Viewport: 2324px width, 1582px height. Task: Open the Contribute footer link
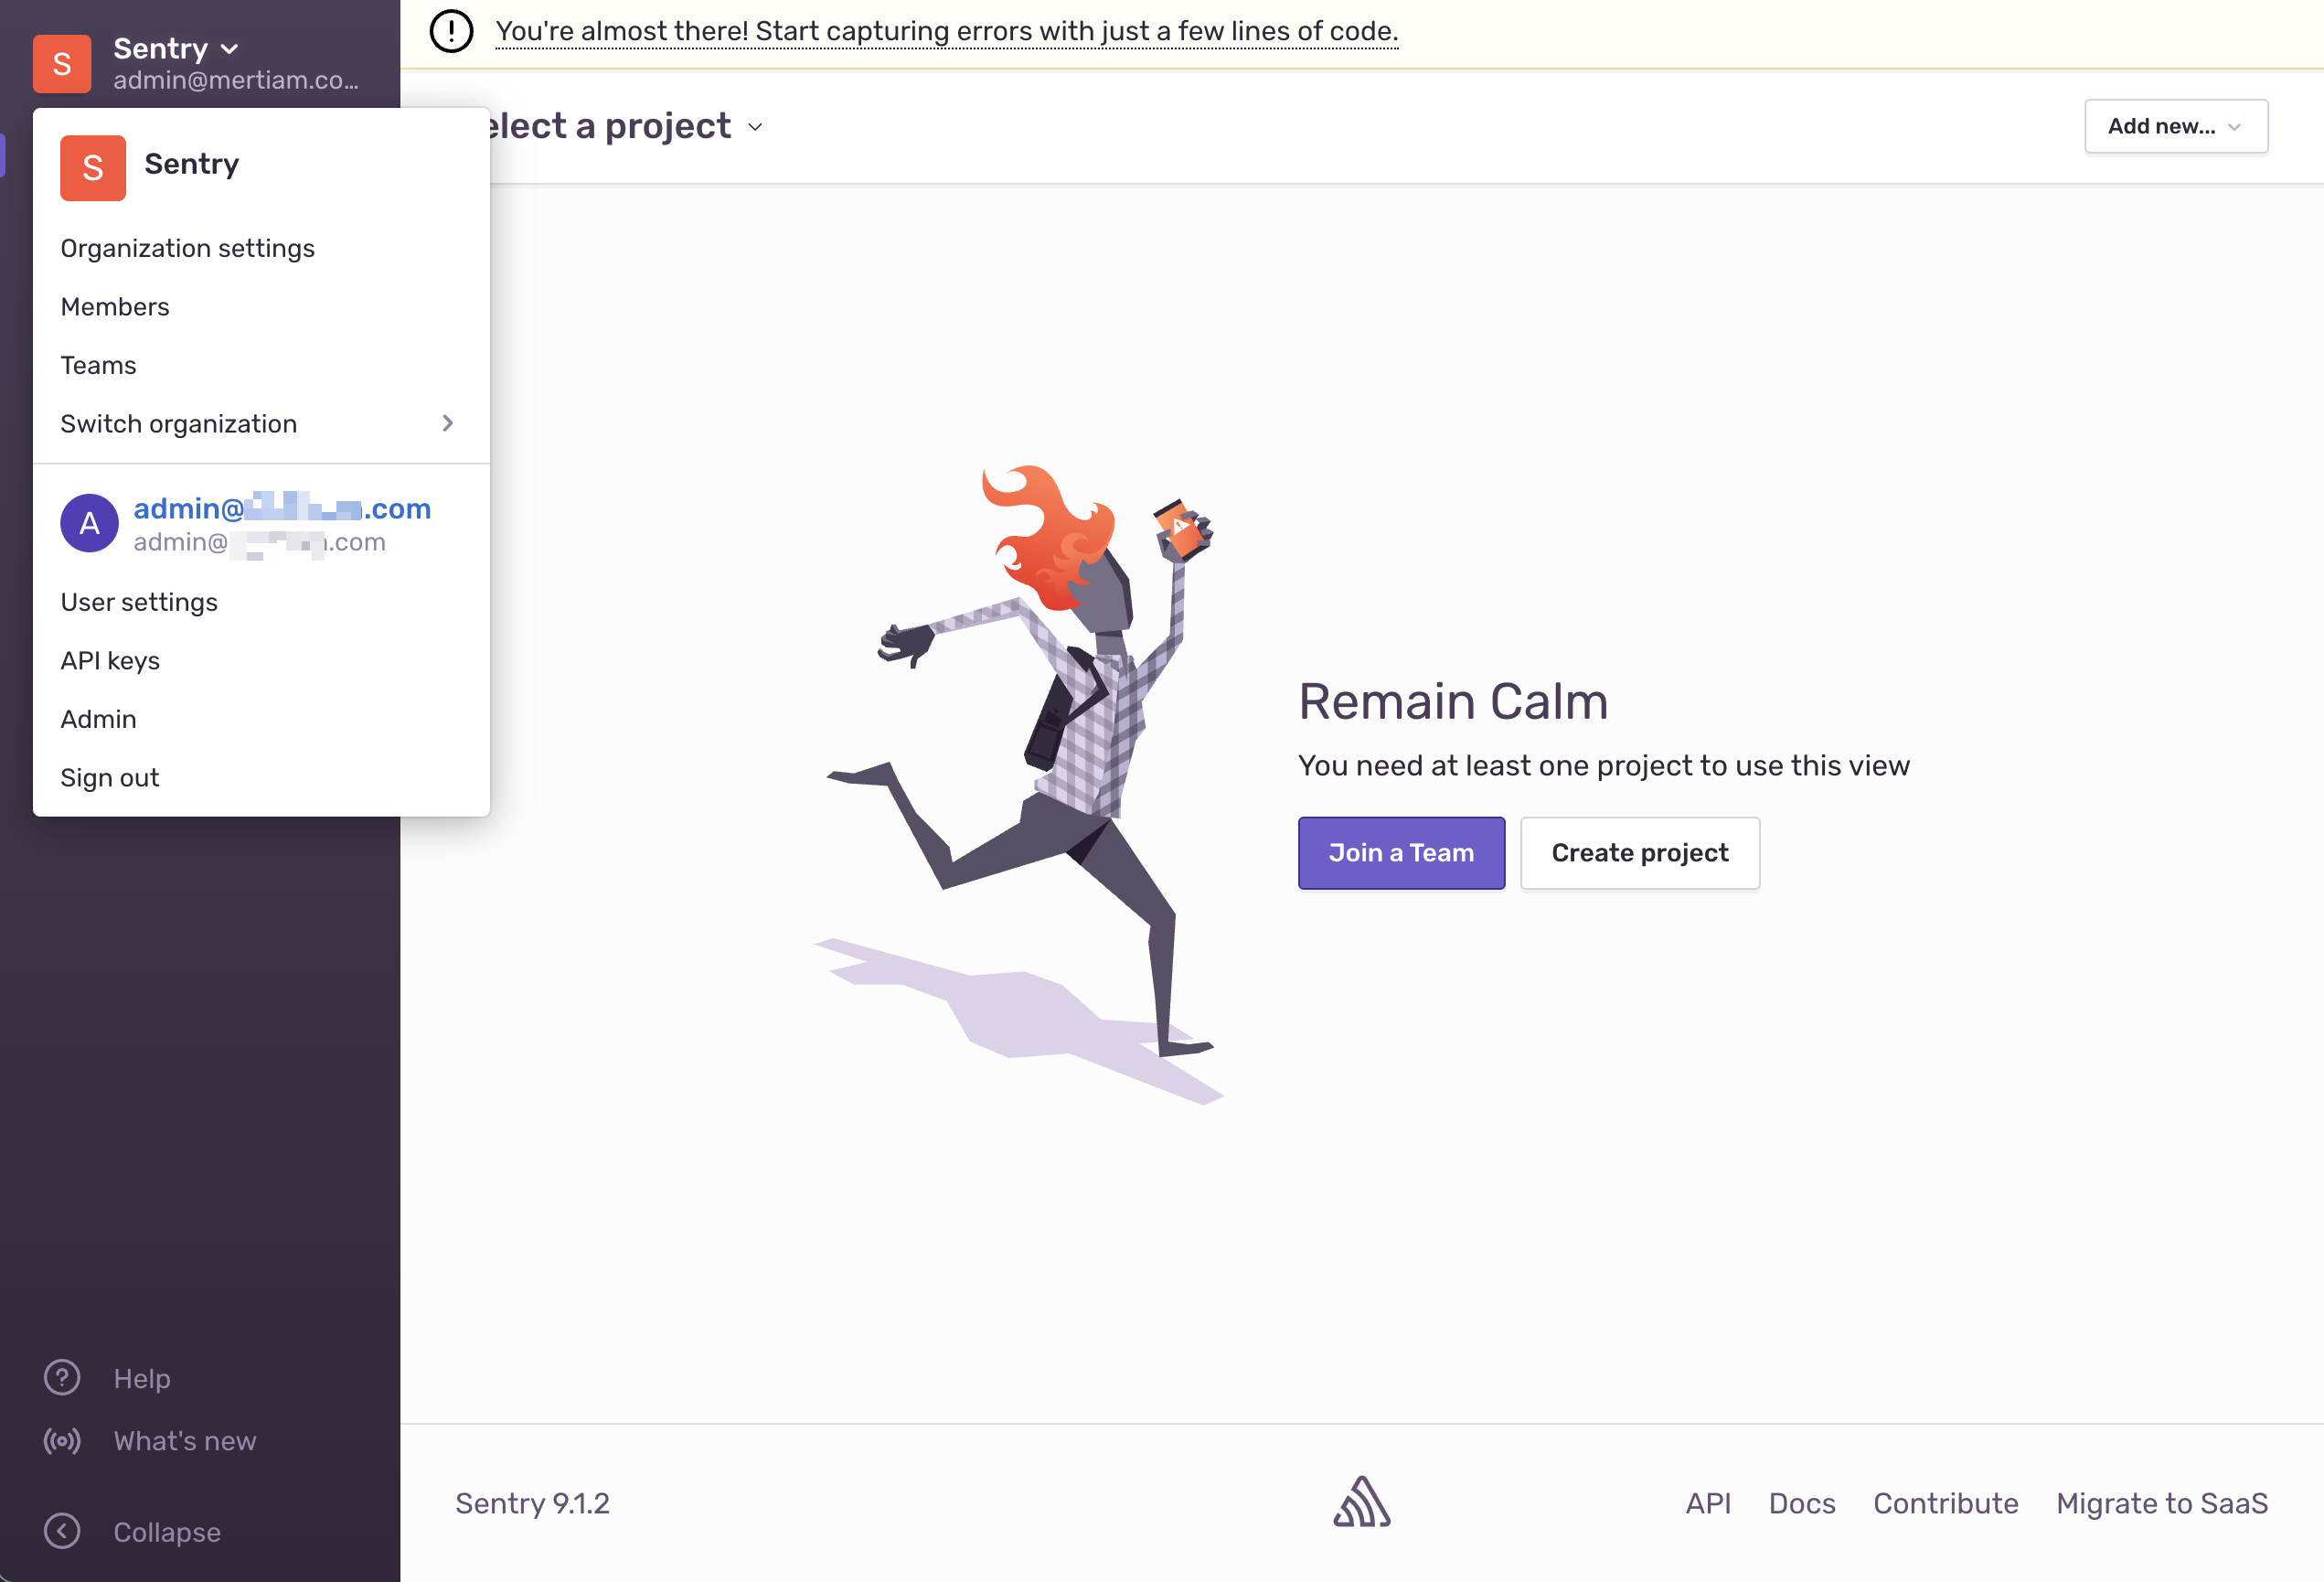tap(1946, 1503)
